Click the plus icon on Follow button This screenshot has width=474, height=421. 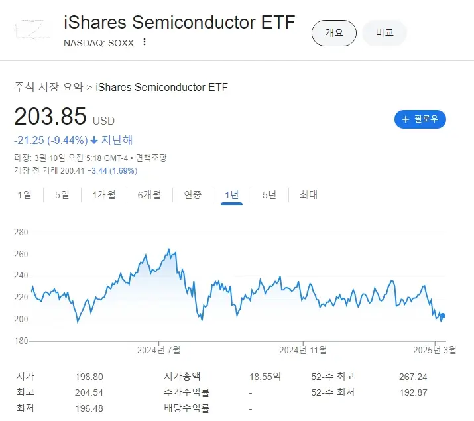point(405,119)
